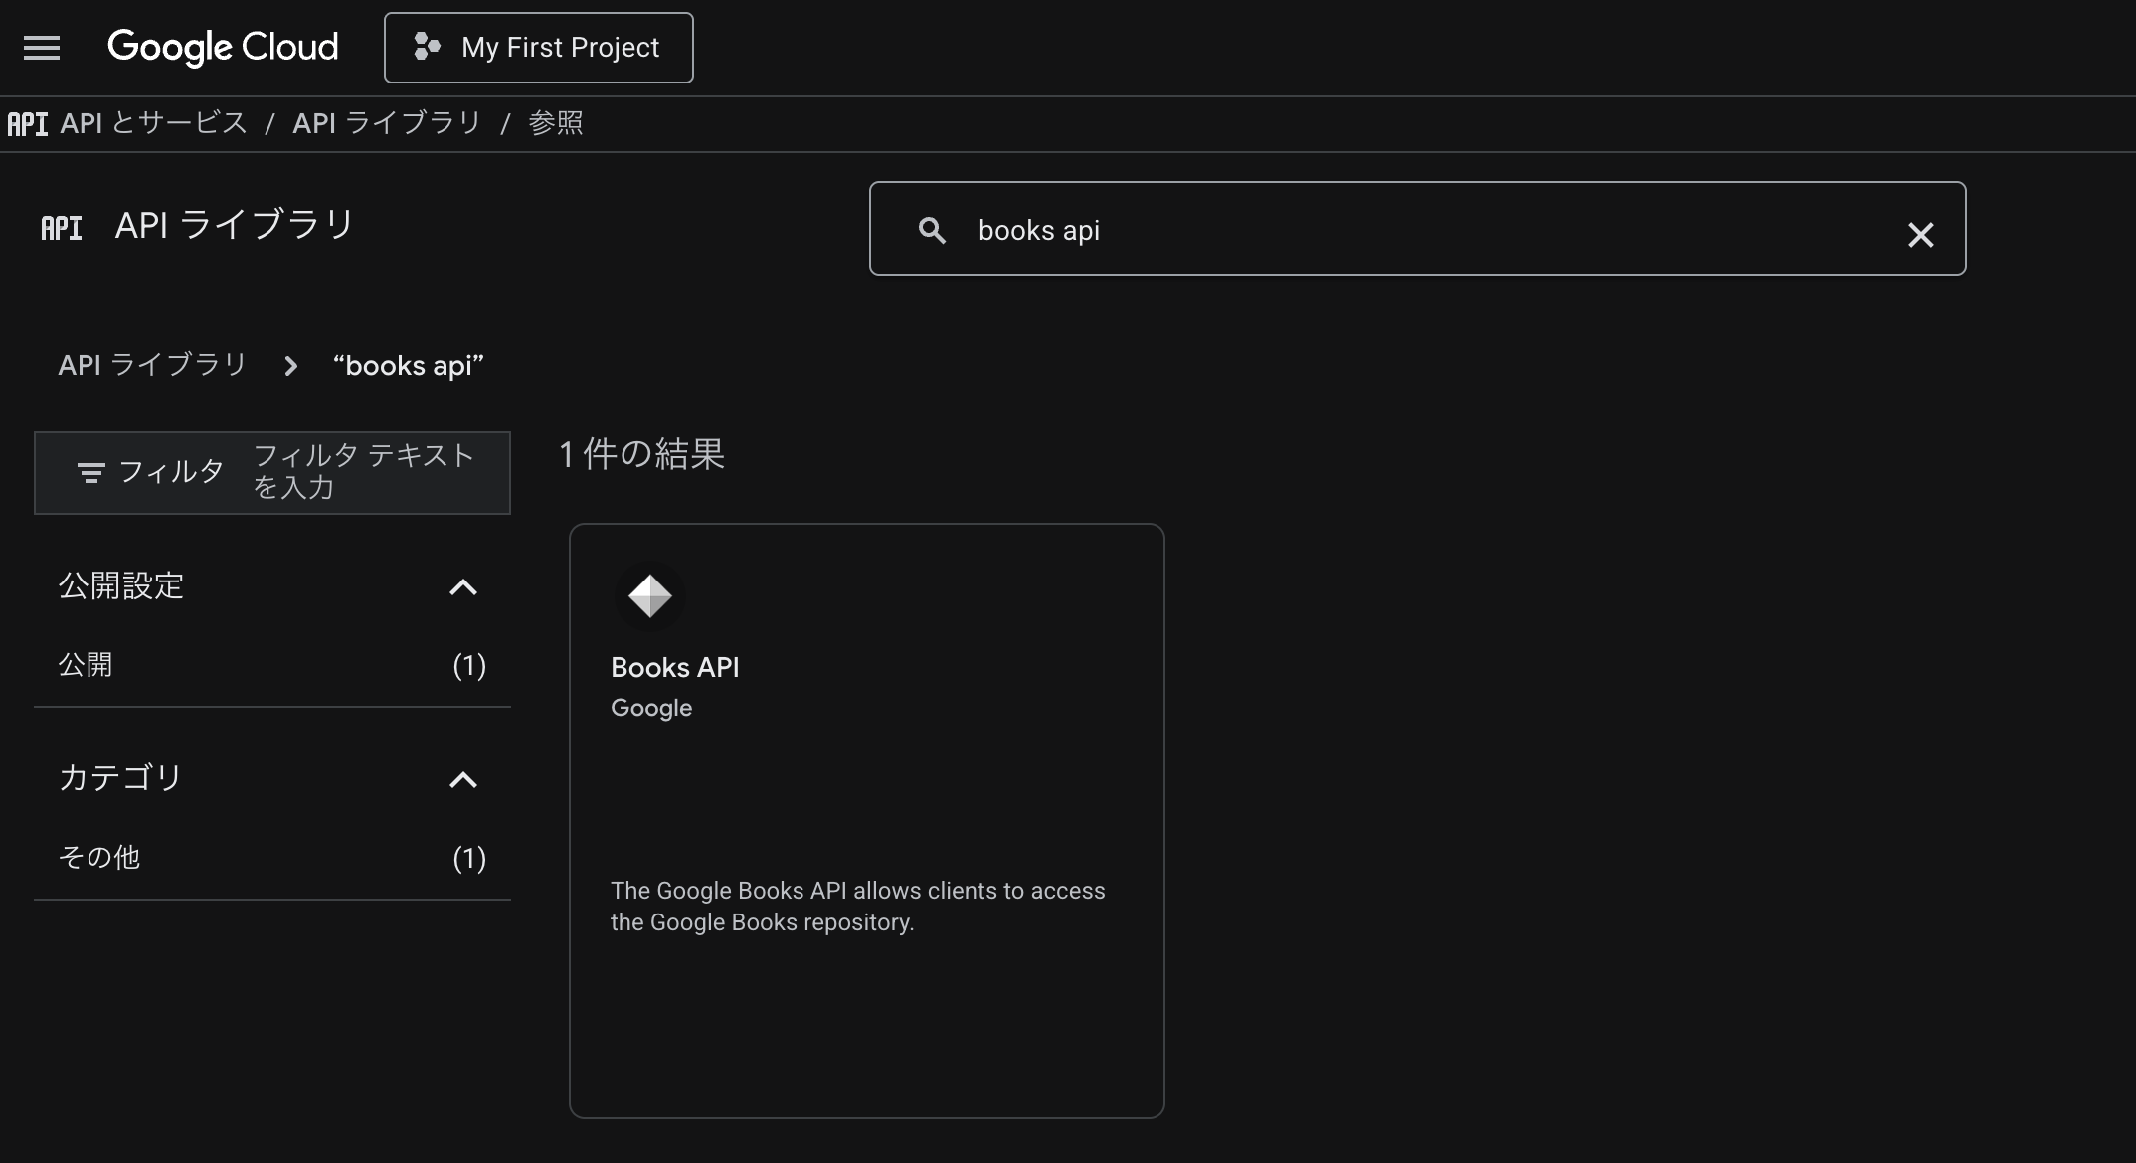Click the Books API description text
This screenshot has height=1163, width=2136.
pyautogui.click(x=858, y=907)
